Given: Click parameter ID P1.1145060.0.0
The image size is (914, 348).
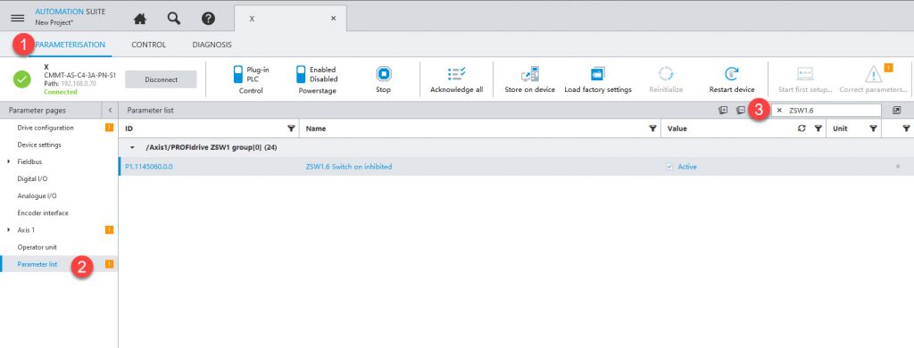Looking at the screenshot, I should (x=149, y=167).
